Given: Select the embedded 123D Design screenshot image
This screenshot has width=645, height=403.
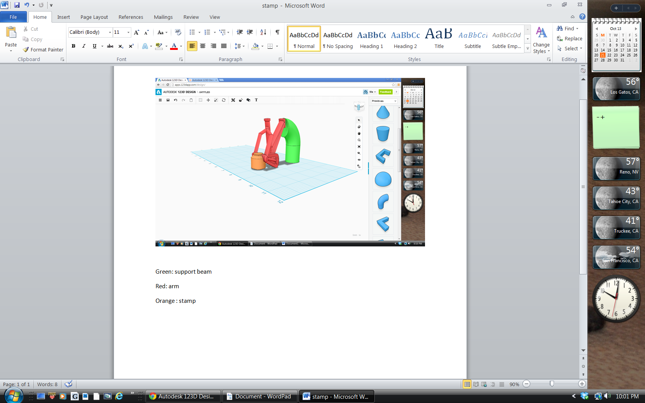Looking at the screenshot, I should pos(290,162).
